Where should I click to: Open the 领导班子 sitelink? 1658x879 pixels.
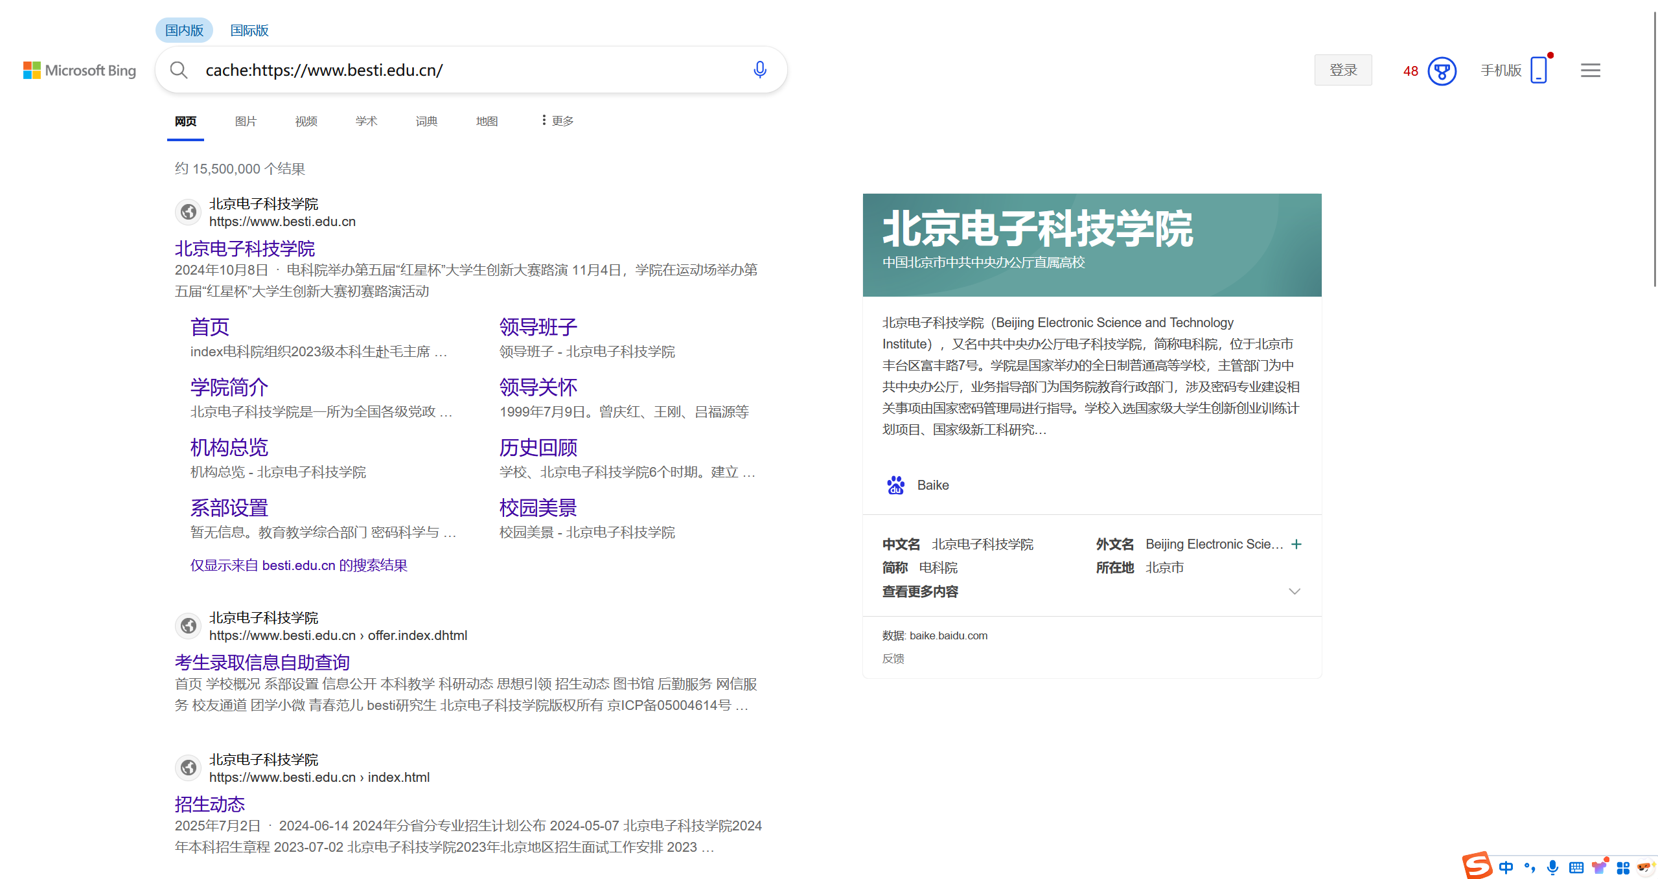pos(537,326)
